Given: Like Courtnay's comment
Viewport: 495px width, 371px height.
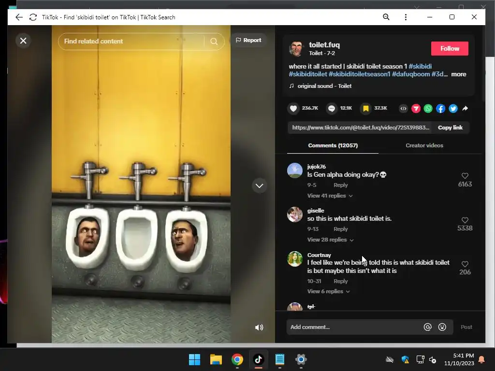Looking at the screenshot, I should click(x=465, y=264).
